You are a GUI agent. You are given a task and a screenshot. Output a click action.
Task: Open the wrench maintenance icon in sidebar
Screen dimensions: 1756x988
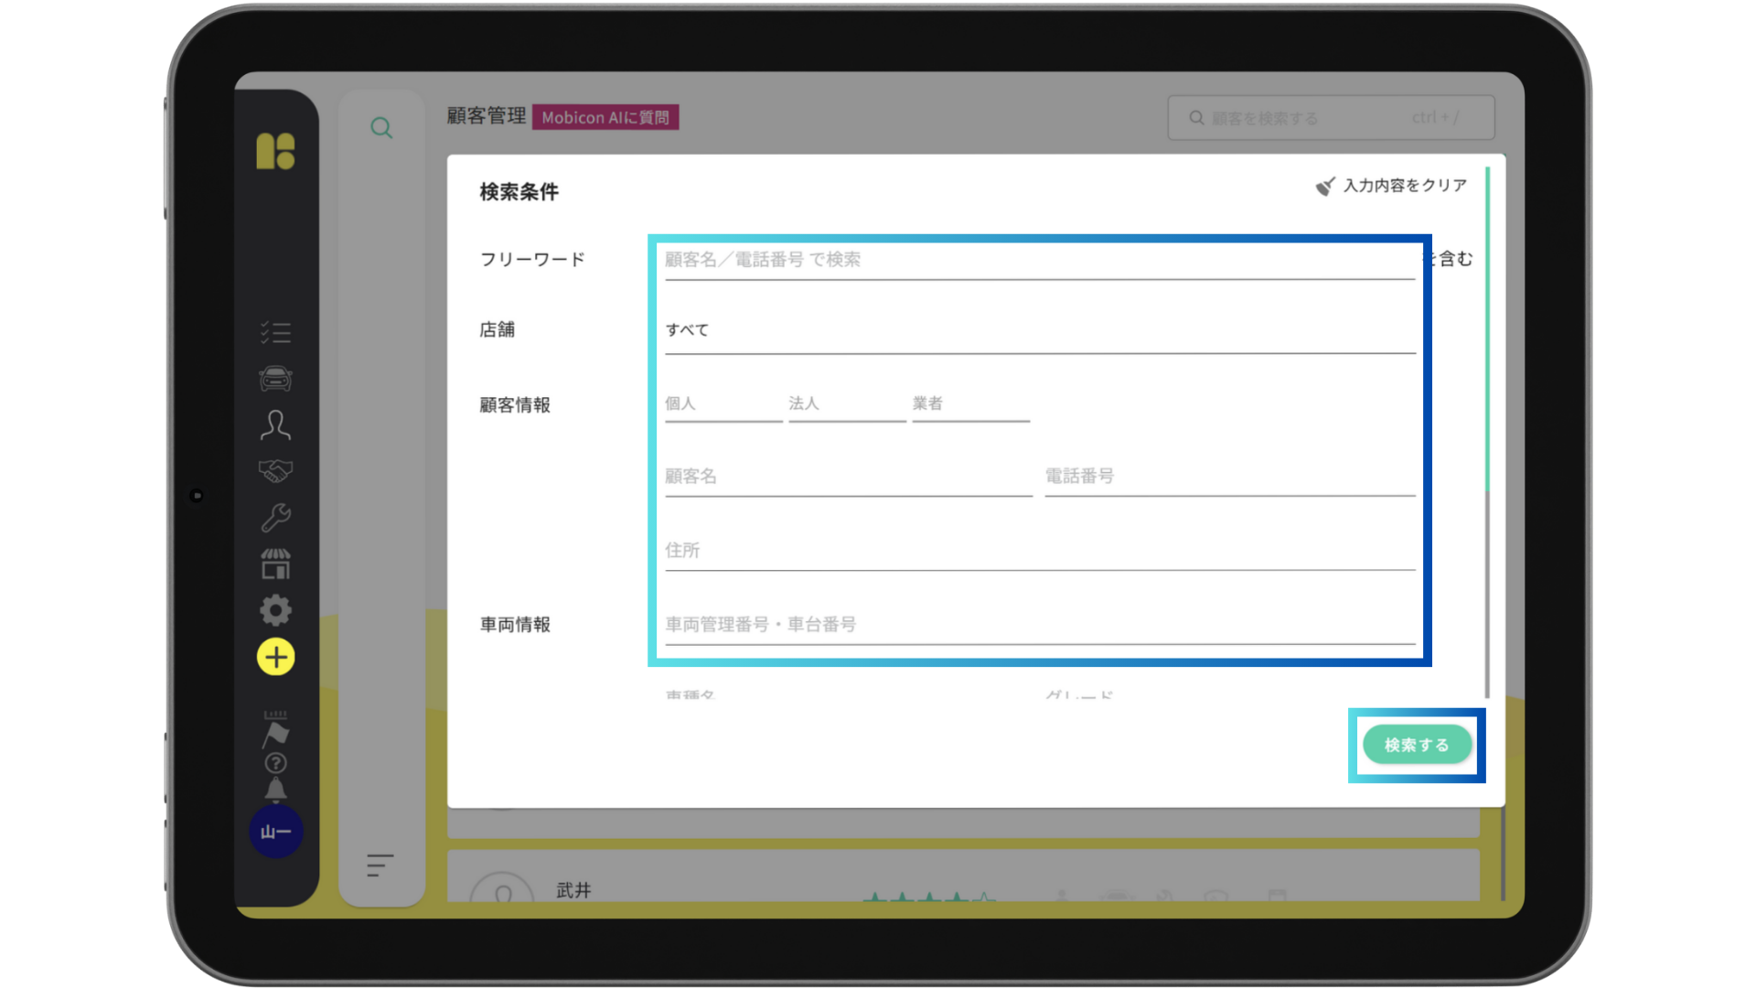pos(276,517)
